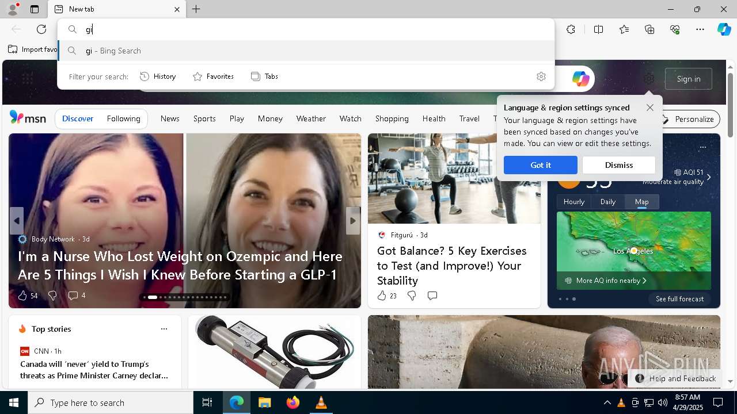Comment on the Got Balance article
This screenshot has width=737, height=414.
[432, 296]
